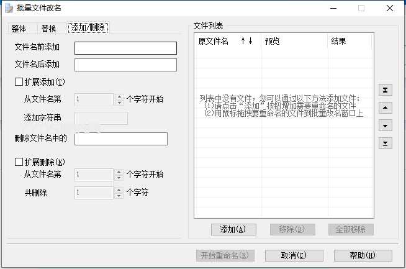The height and width of the screenshot is (269, 406).
Task: Click the move-to-top arrow button
Action: pos(386,90)
